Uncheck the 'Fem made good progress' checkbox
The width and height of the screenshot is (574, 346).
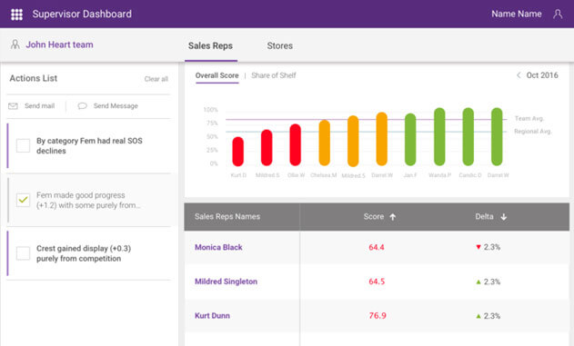(23, 200)
